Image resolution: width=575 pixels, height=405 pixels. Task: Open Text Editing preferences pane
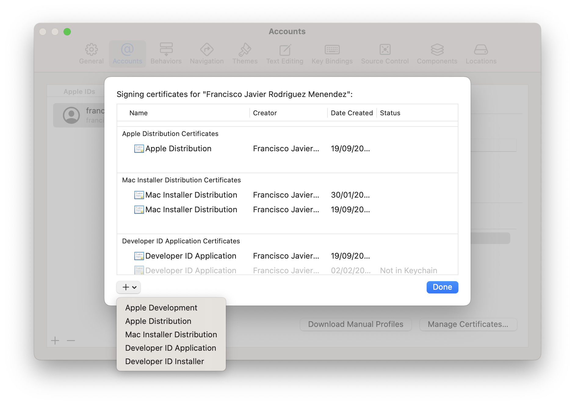click(x=285, y=54)
